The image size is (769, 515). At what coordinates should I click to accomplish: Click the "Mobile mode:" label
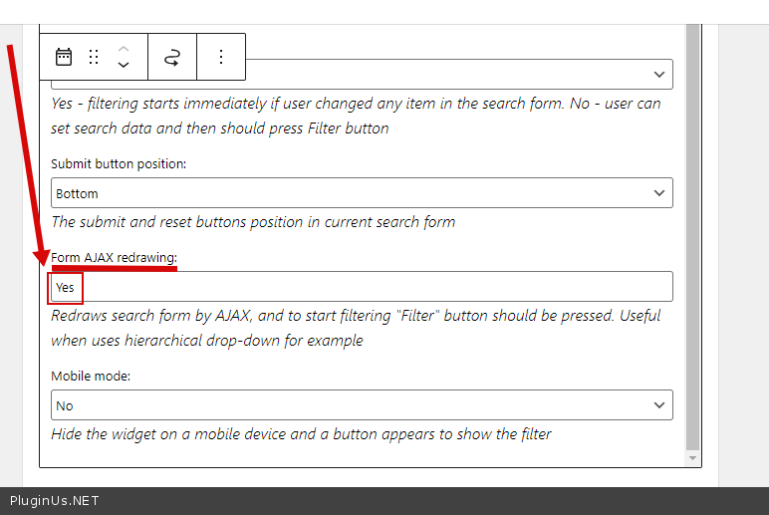[x=91, y=377]
